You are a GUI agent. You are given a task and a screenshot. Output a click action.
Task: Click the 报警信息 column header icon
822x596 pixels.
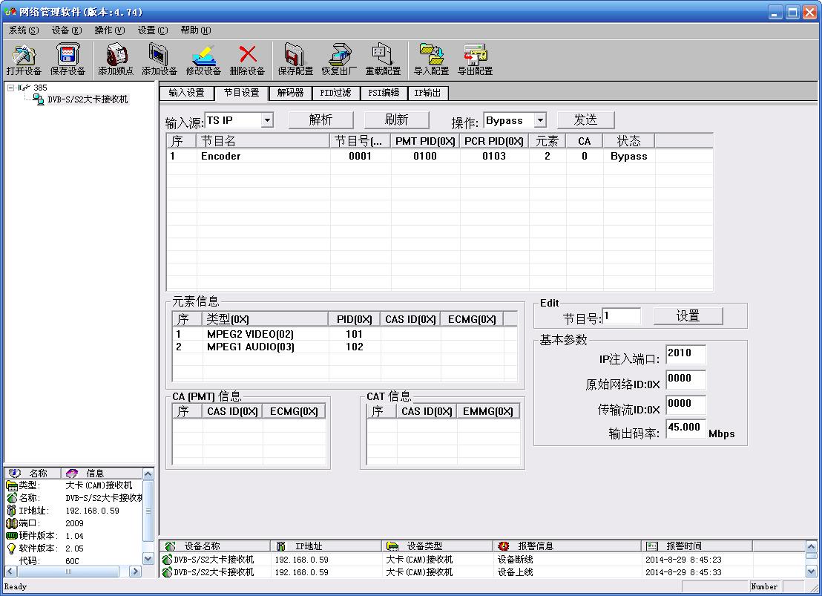504,546
